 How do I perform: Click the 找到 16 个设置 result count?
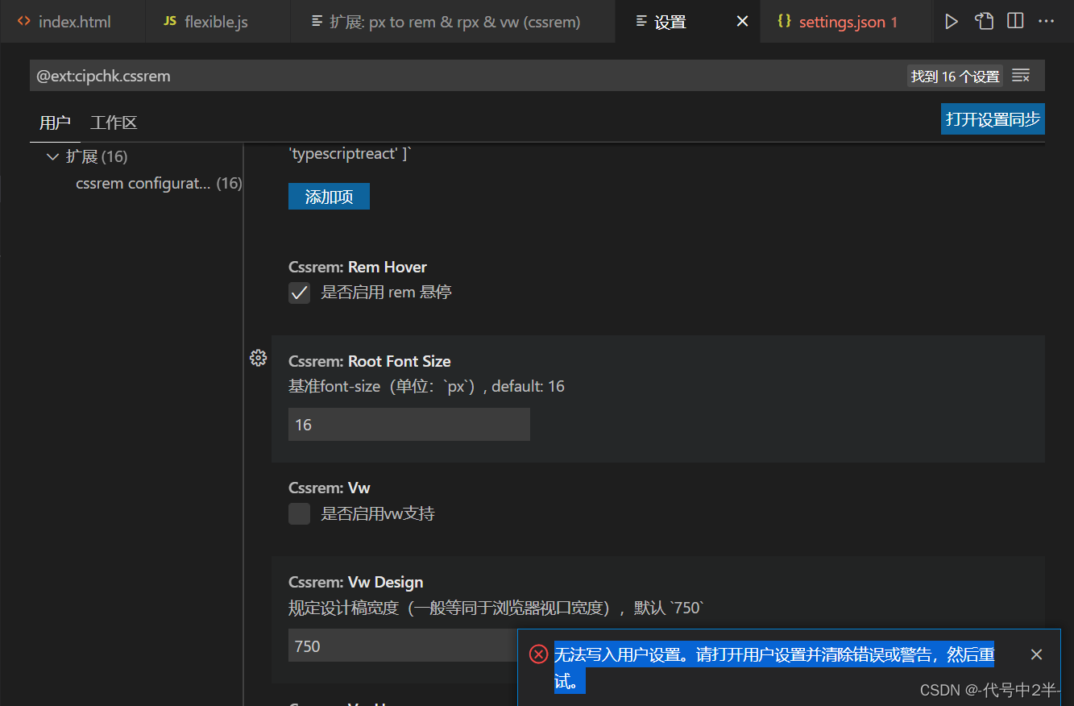(955, 76)
